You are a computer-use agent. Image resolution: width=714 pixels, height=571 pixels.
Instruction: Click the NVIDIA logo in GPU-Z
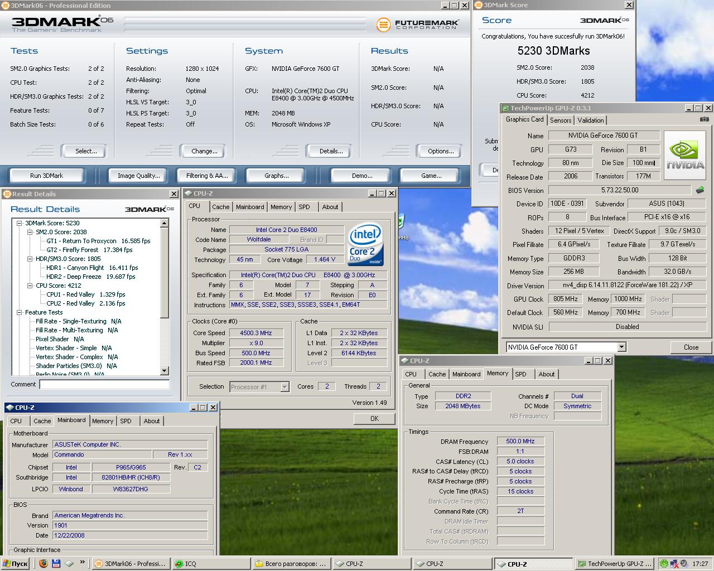coord(685,156)
